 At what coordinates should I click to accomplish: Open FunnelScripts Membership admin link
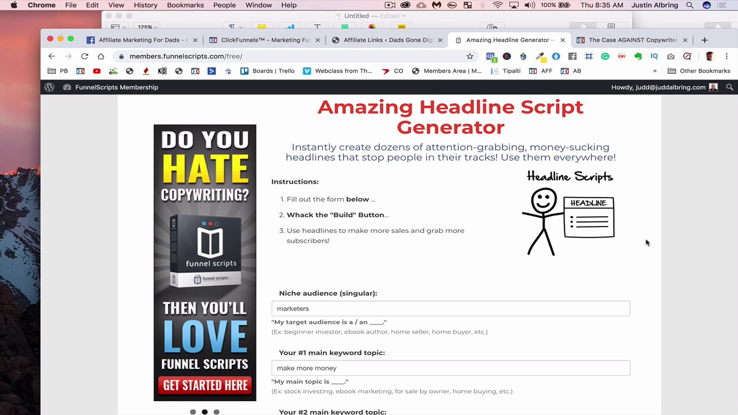[x=111, y=87]
